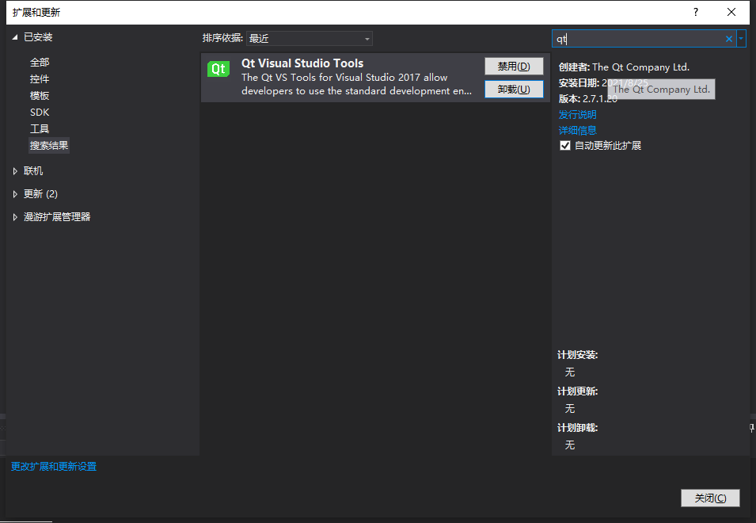This screenshot has height=523, width=756.
Task: Click the 关闭(C) button
Action: (x=710, y=498)
